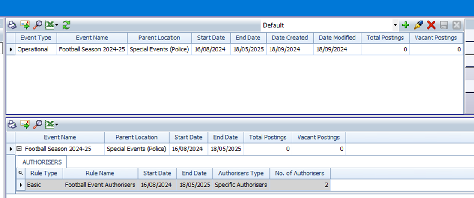Click the print icon in top toolbar
The width and height of the screenshot is (474, 198).
click(x=12, y=25)
